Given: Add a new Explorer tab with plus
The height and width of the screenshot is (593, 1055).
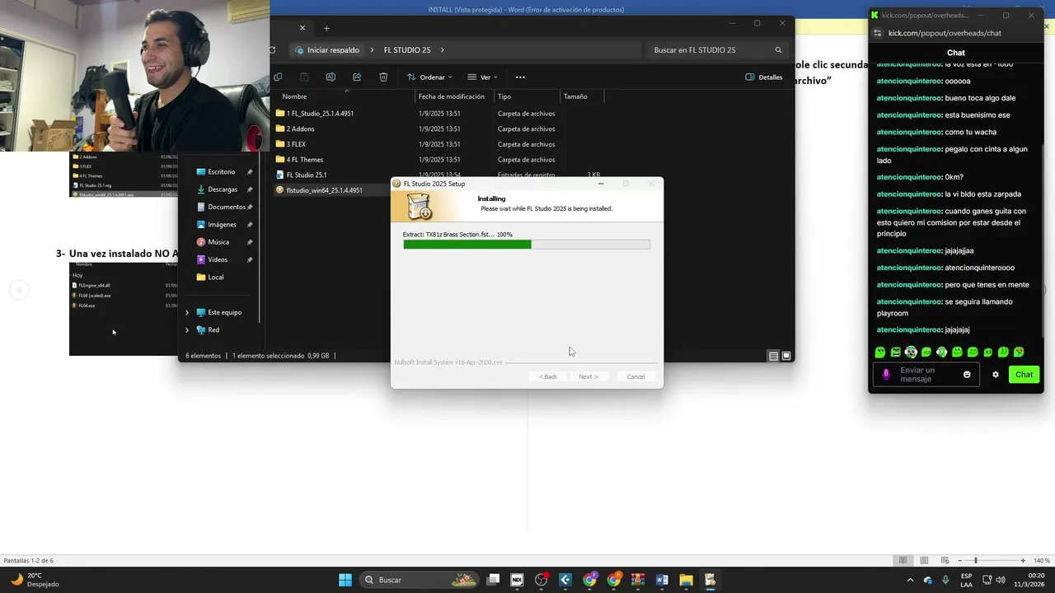Looking at the screenshot, I should (x=326, y=28).
